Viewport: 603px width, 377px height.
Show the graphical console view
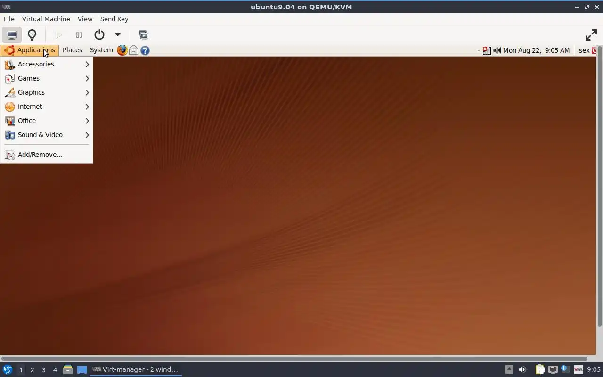12,35
